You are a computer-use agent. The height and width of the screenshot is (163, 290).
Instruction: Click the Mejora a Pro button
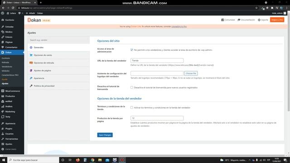pyautogui.click(x=277, y=20)
